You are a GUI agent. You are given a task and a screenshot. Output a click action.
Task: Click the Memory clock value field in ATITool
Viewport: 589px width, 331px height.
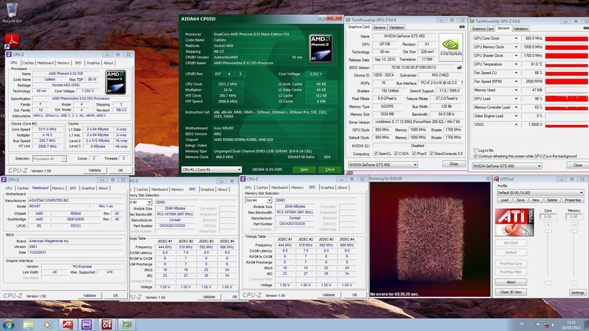[x=574, y=216]
